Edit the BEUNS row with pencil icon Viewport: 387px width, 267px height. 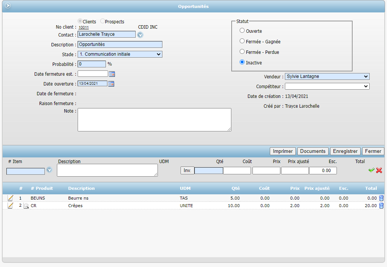10,198
